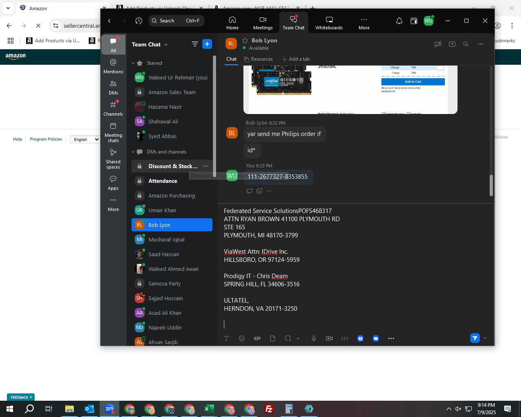
Task: Expand the Team Chat header dropdown
Action: 166,45
